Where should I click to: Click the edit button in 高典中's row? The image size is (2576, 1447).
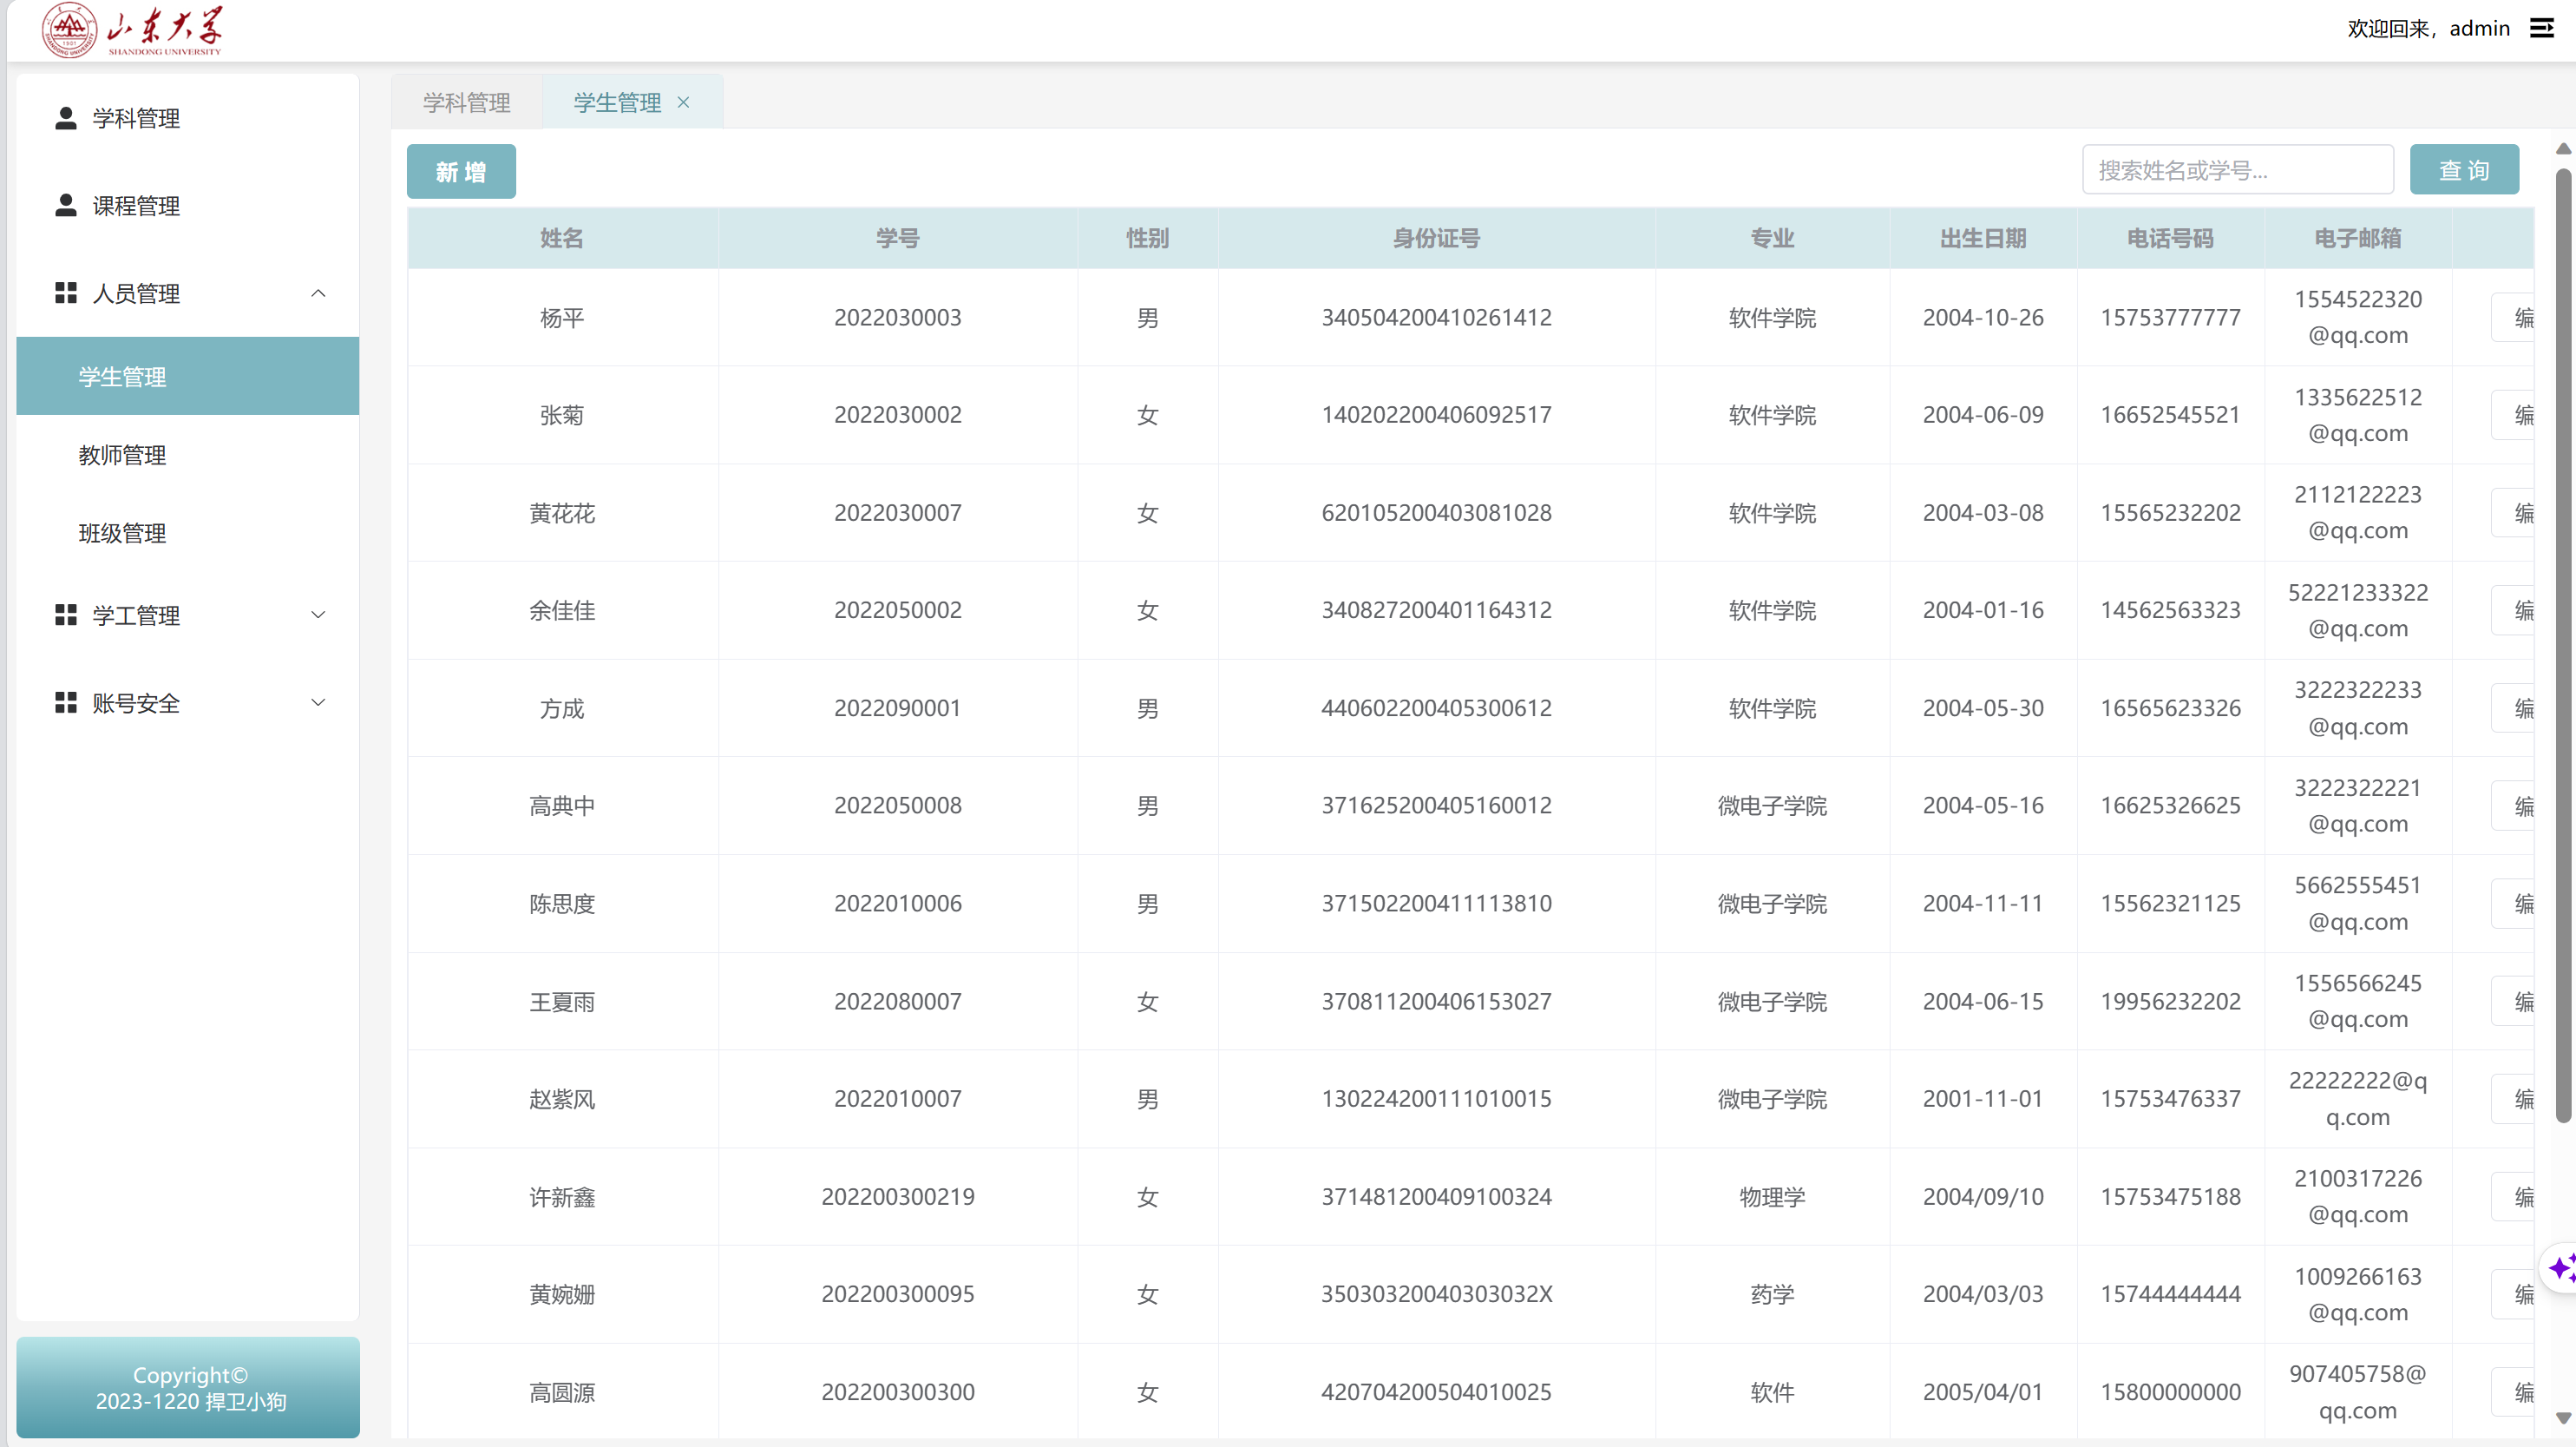coord(2513,806)
